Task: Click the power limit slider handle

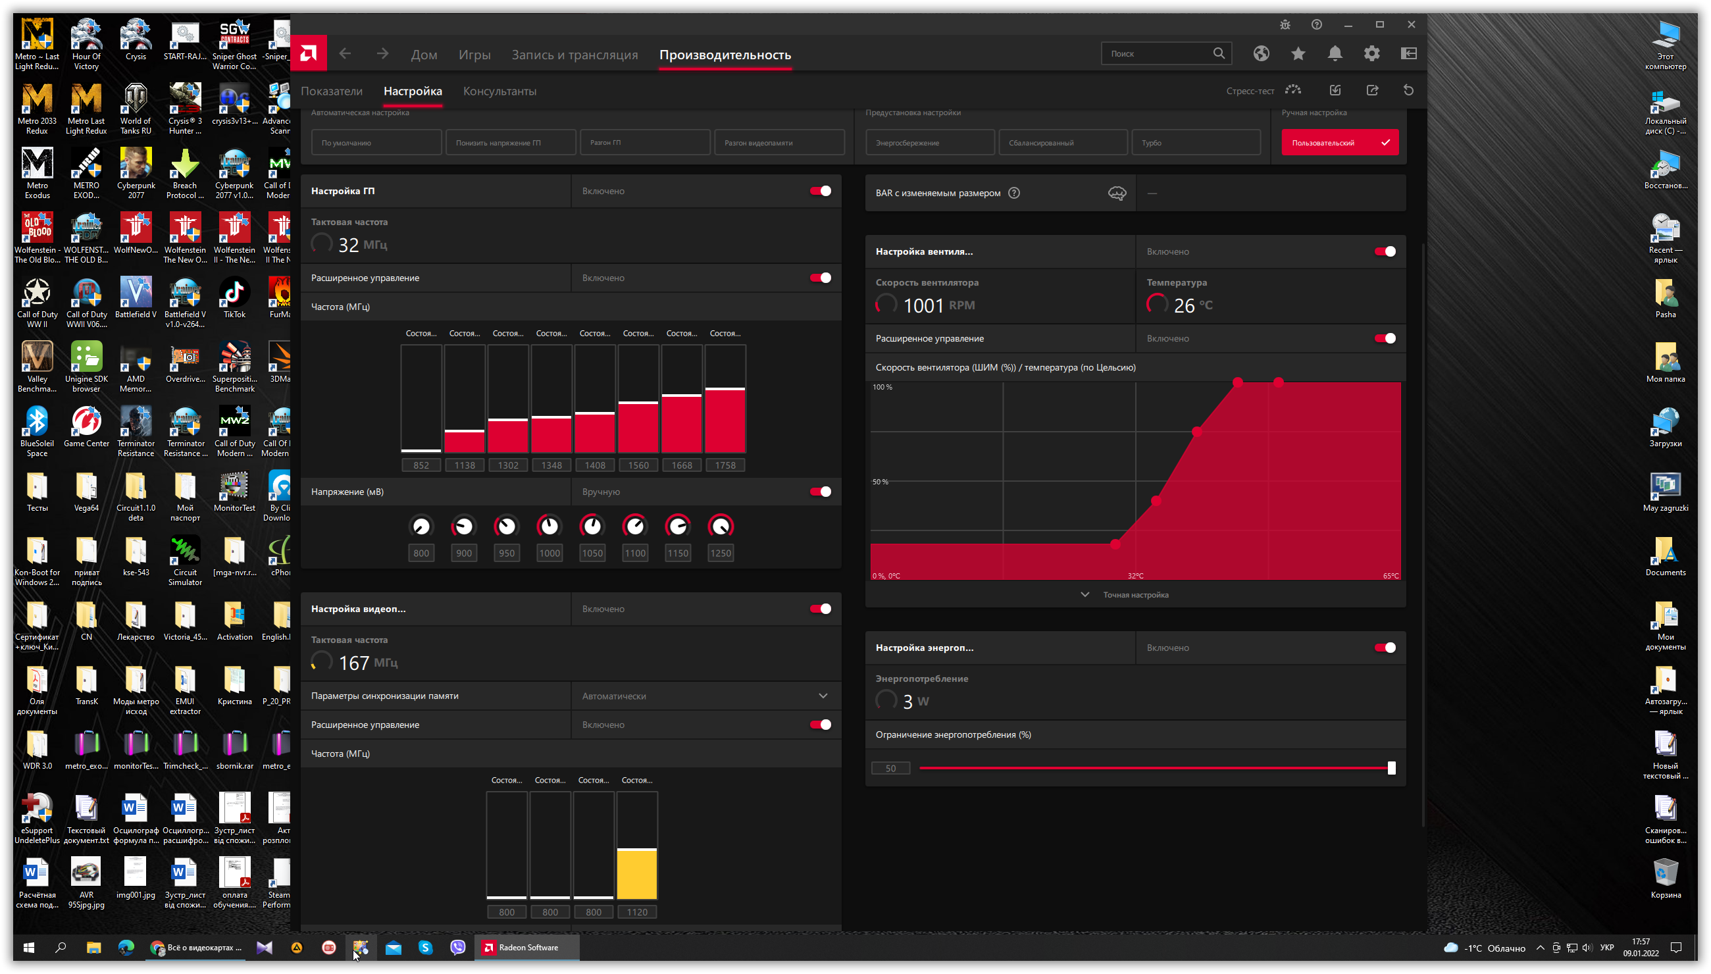Action: pos(1391,768)
